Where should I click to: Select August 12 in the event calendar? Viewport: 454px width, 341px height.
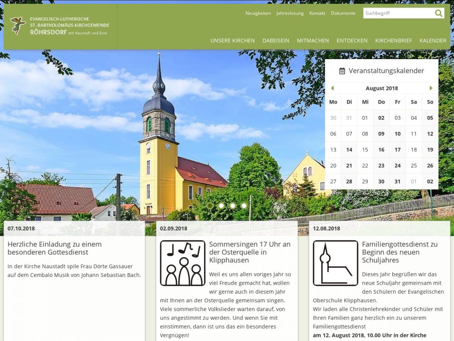point(430,134)
